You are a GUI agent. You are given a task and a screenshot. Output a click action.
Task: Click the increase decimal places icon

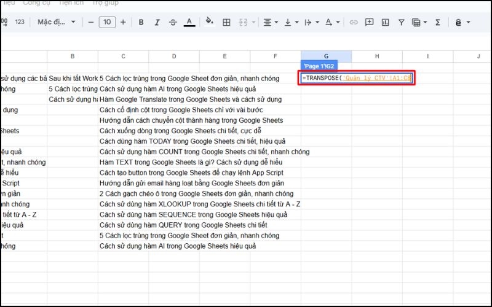4,22
